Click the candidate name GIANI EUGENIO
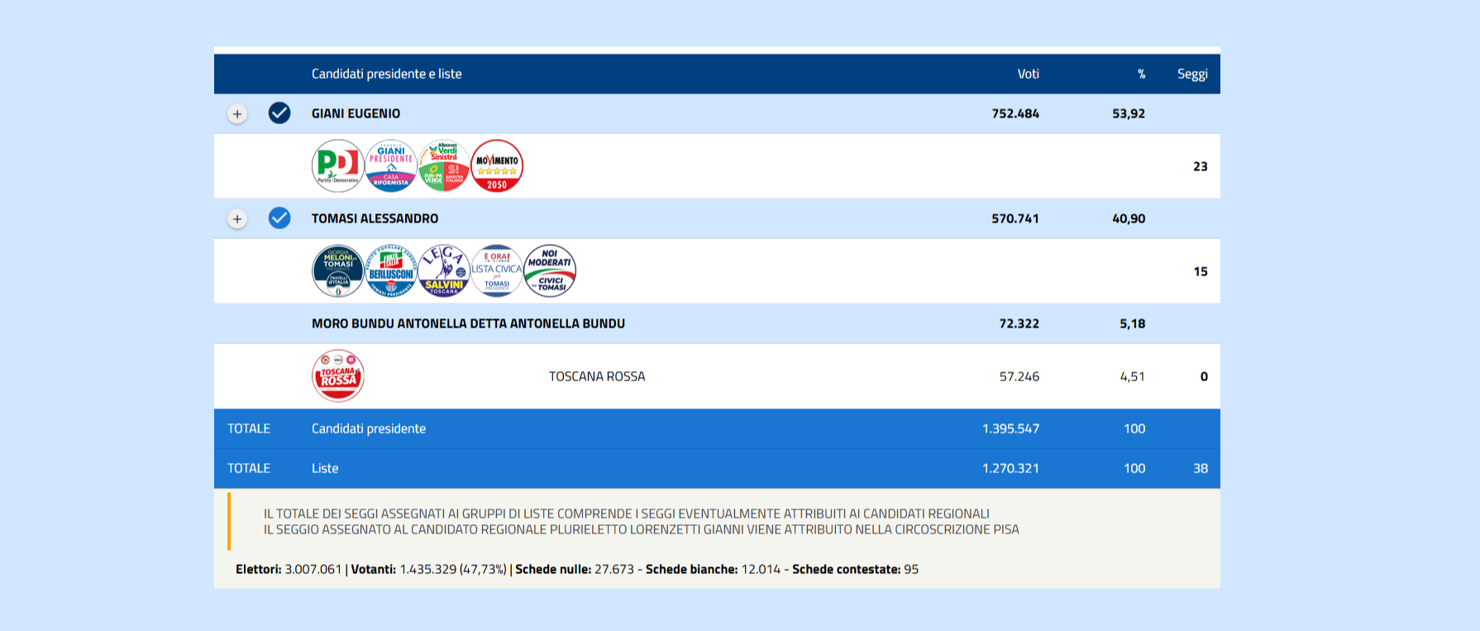 [x=356, y=113]
